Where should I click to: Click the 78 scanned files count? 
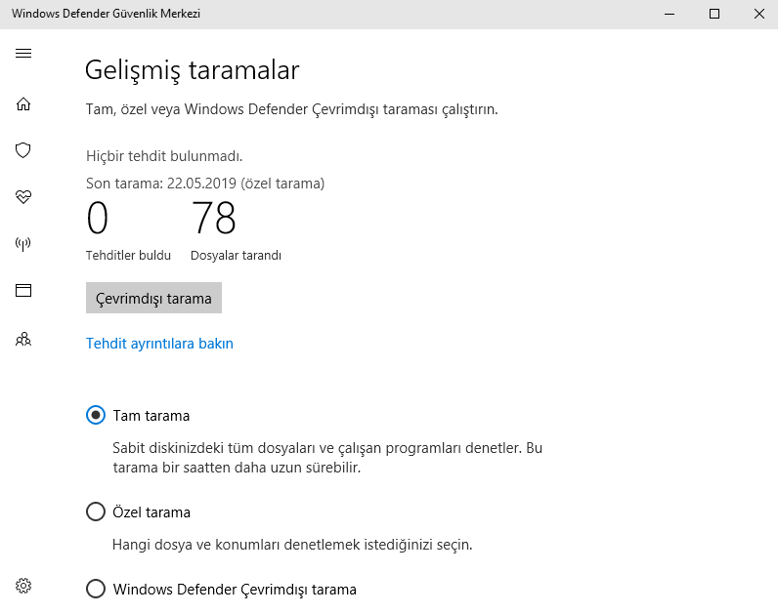[x=213, y=219]
